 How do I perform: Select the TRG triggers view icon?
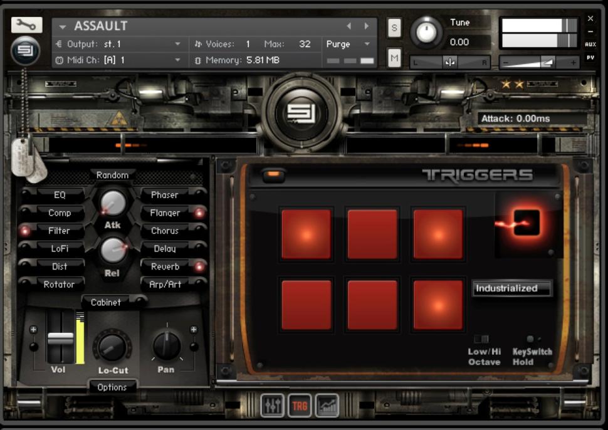[300, 406]
